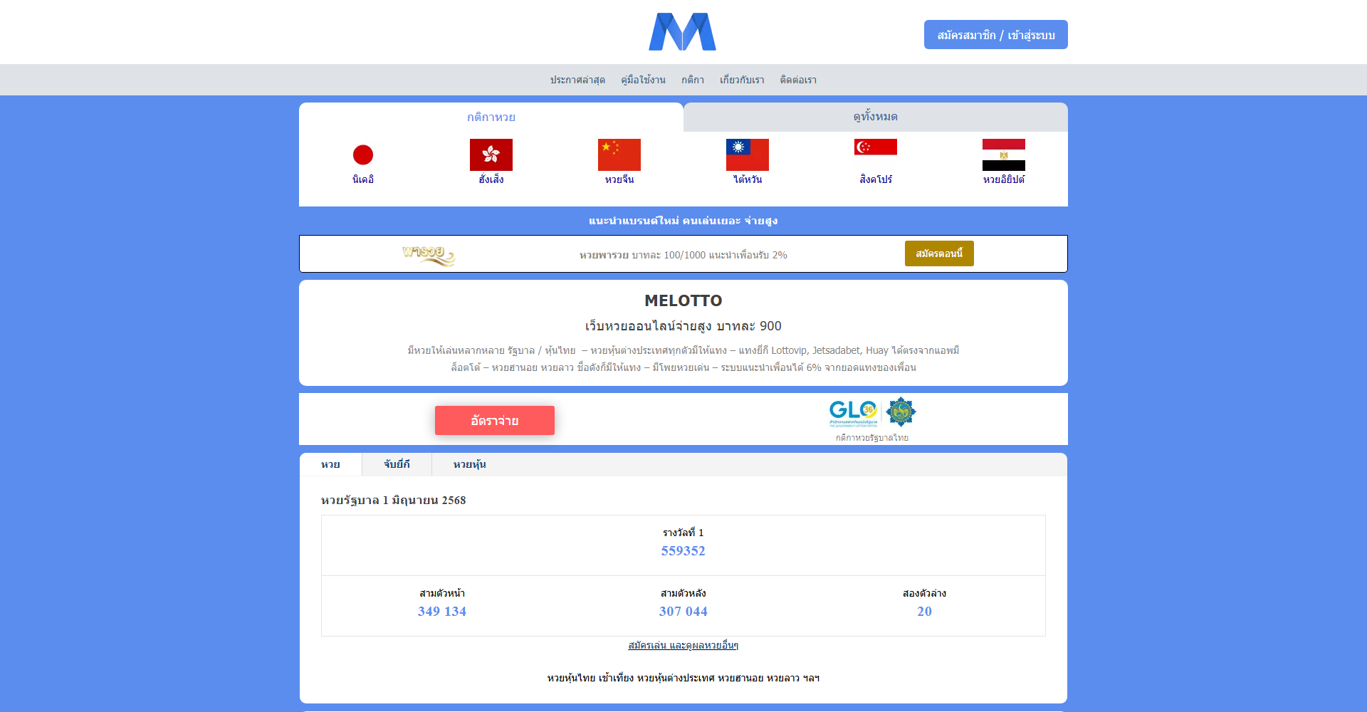Click the ไต้หวัน label
Screen dimensions: 1367x712
pyautogui.click(x=748, y=179)
